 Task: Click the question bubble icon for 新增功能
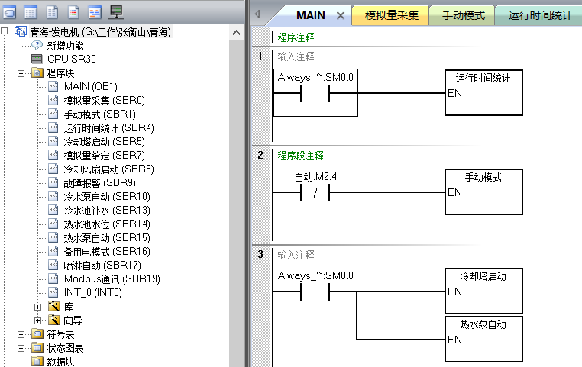click(x=37, y=46)
